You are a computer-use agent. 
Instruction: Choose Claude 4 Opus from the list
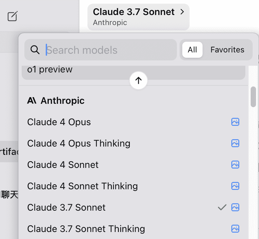(x=134, y=122)
